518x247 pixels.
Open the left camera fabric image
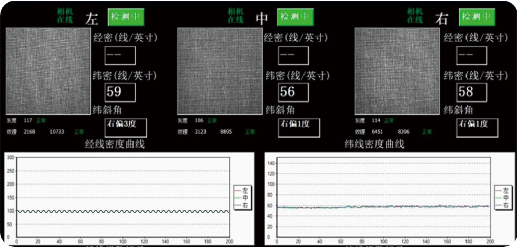click(48, 71)
